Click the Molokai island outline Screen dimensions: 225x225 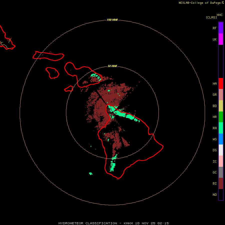coord(48,56)
